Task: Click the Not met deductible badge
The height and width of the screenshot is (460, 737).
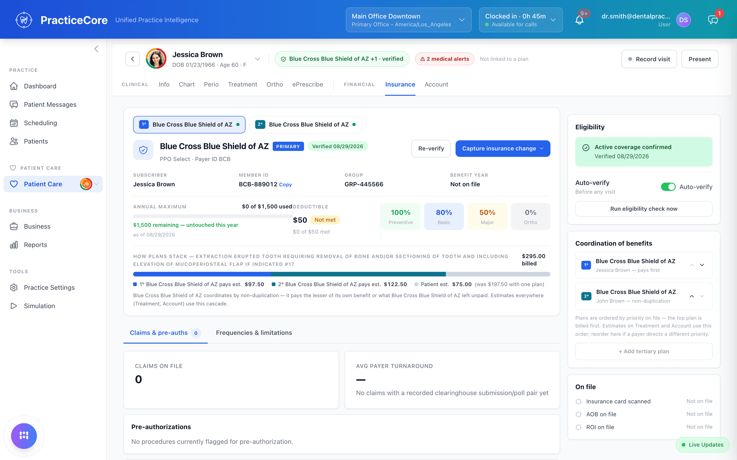Action: click(x=325, y=220)
